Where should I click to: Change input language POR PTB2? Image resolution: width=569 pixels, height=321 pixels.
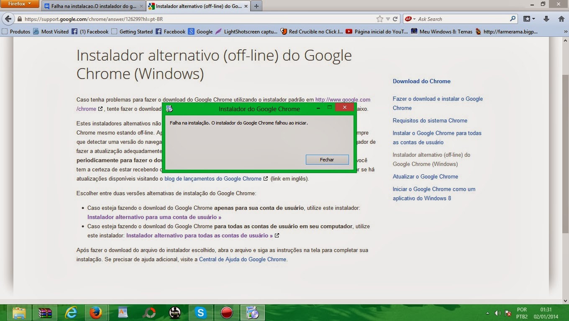(522, 313)
